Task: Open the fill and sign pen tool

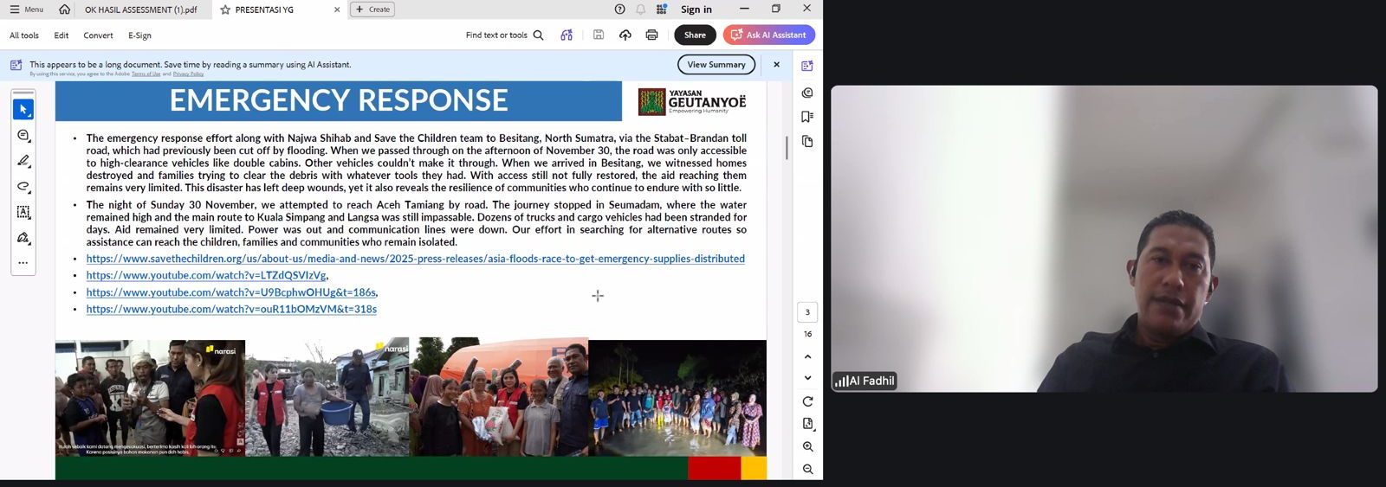Action: pyautogui.click(x=23, y=238)
